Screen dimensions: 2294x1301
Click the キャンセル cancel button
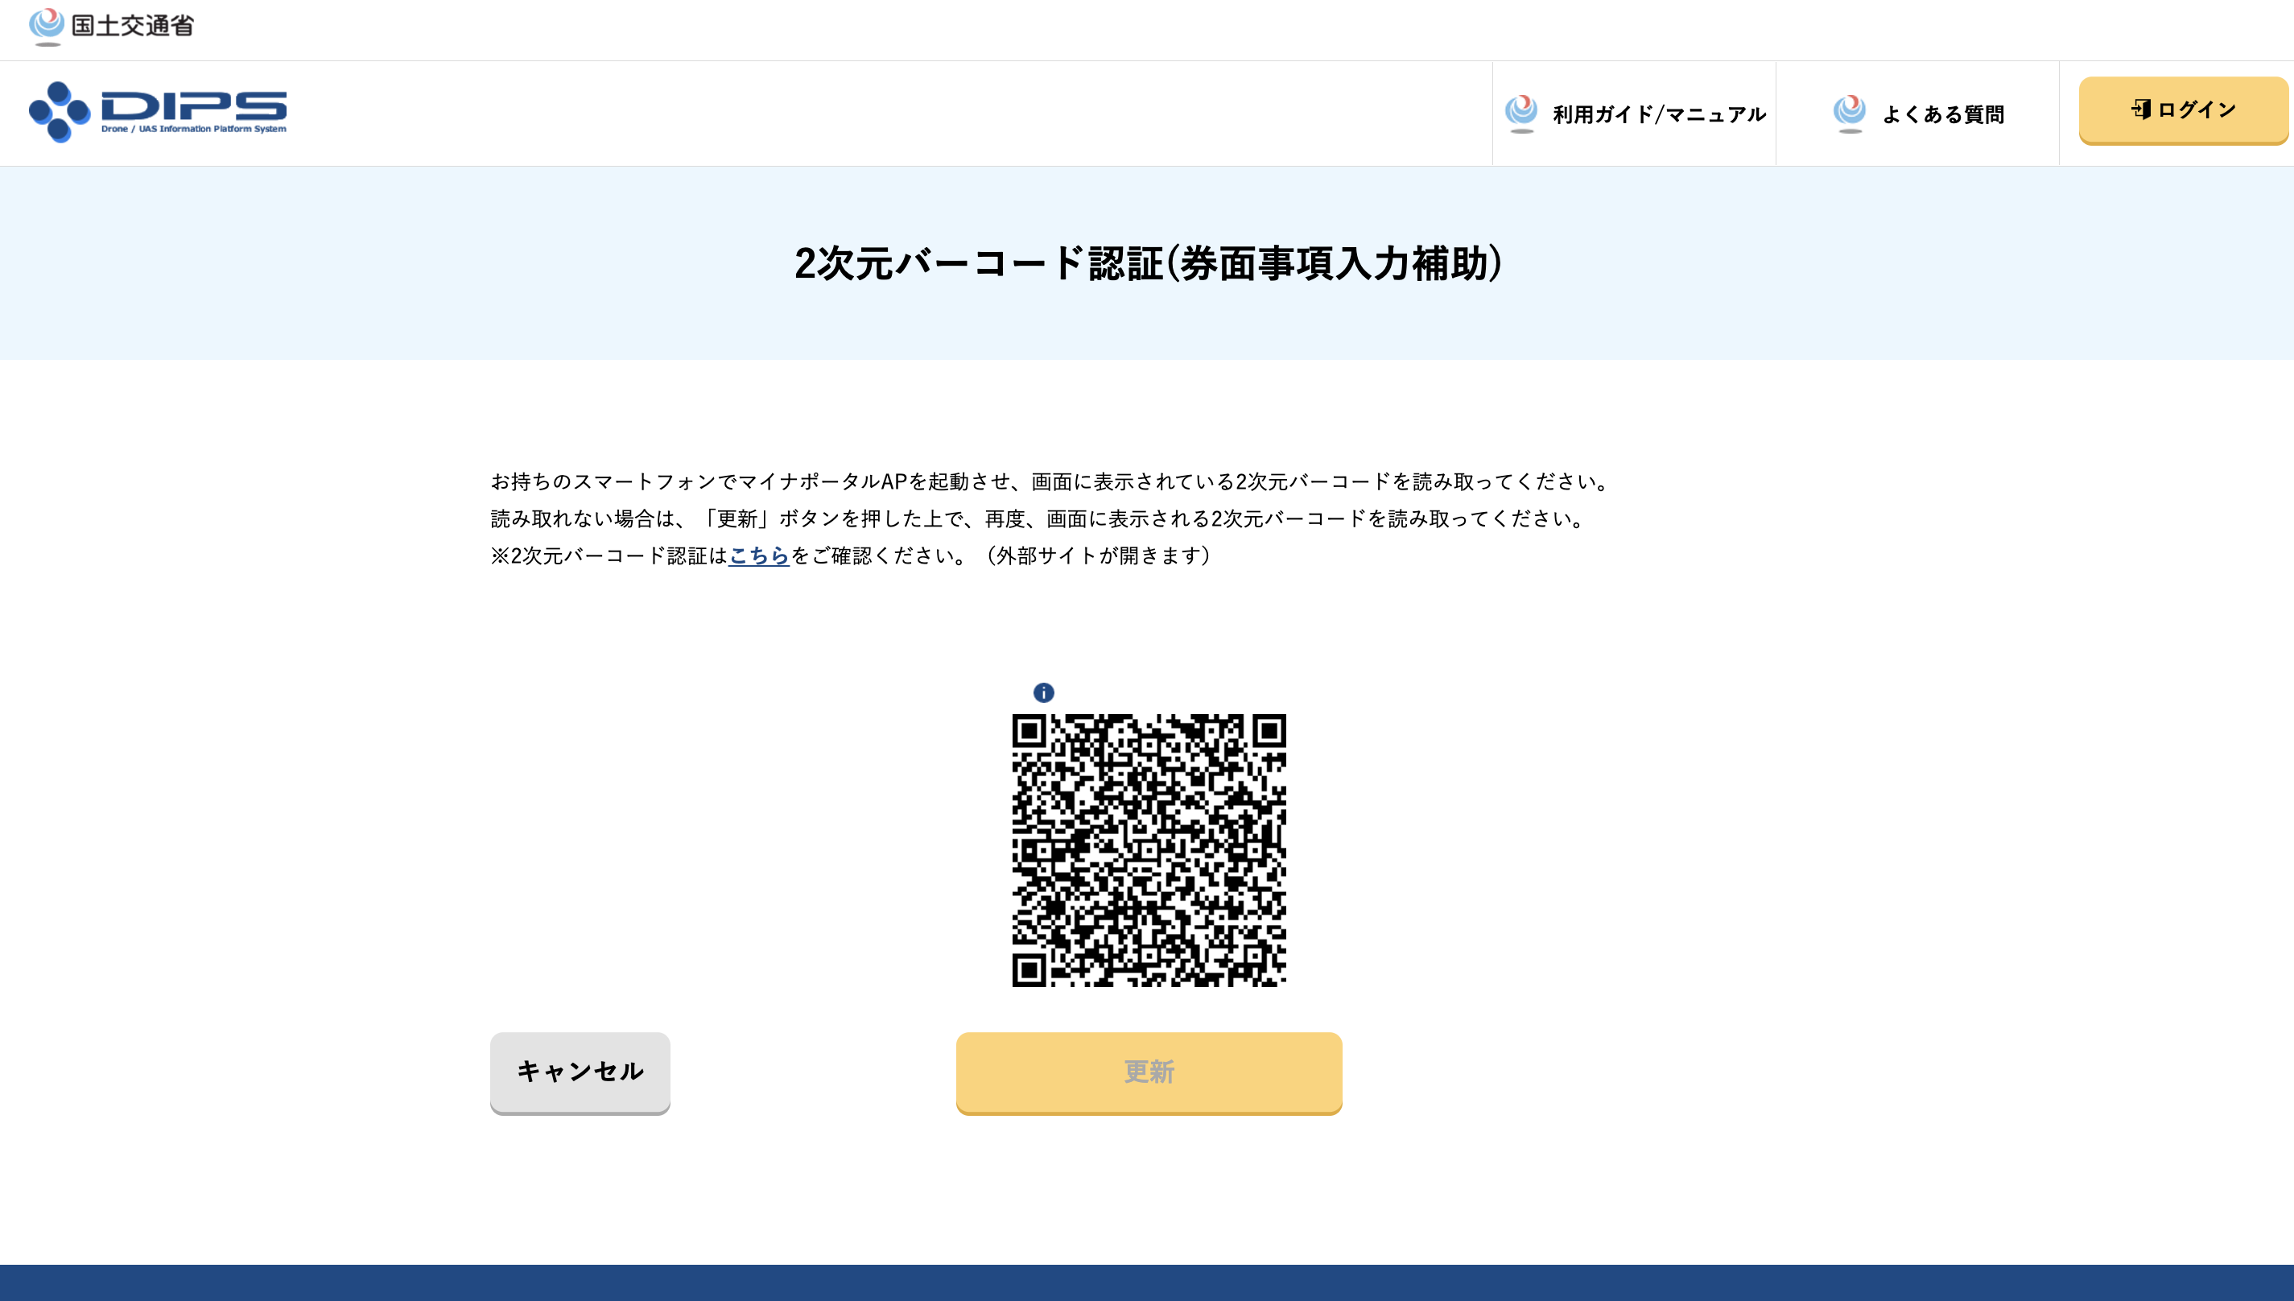click(581, 1071)
